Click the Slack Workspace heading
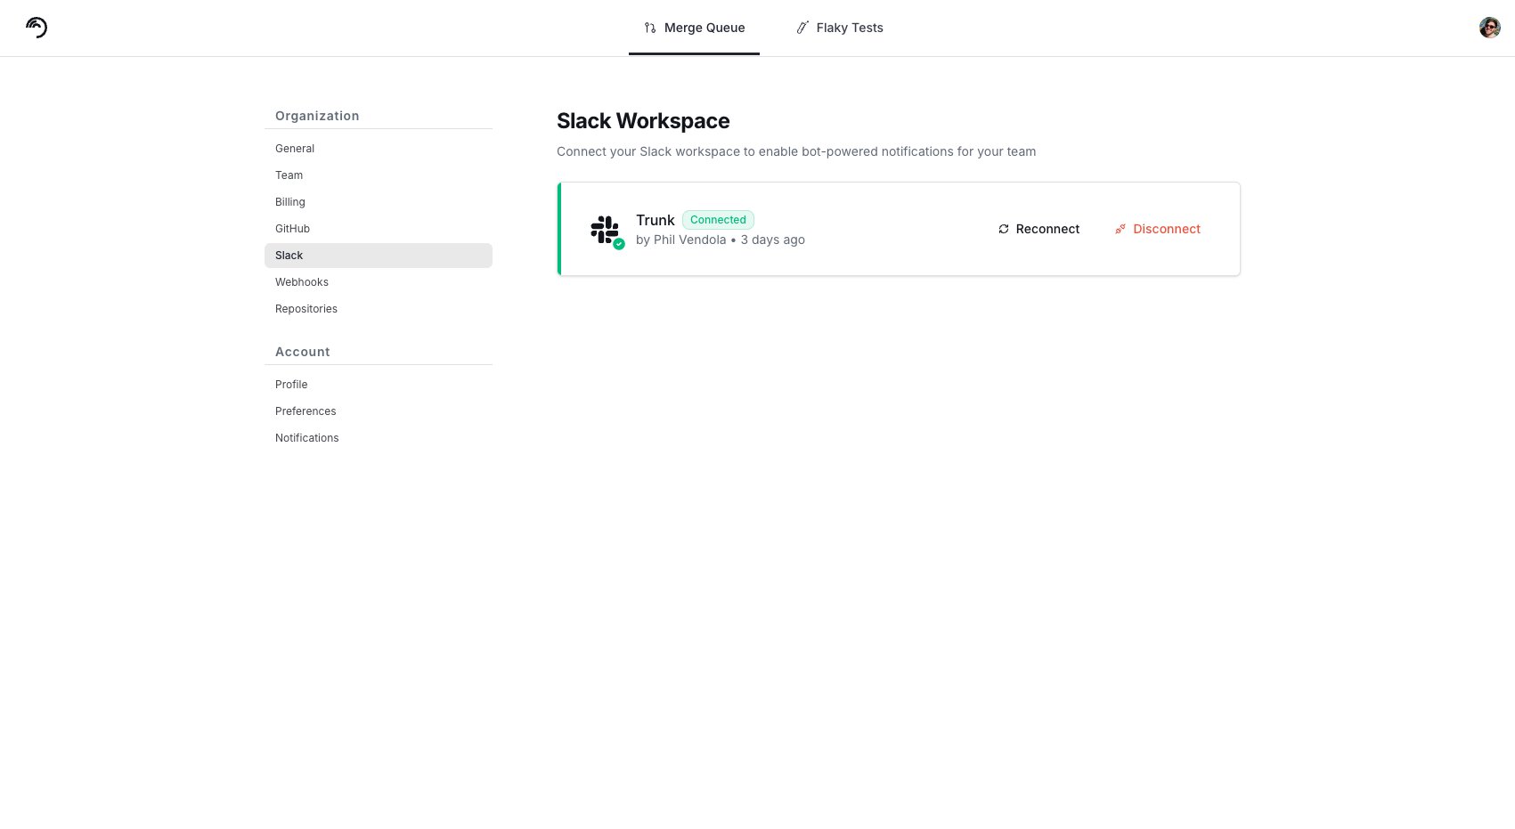The image size is (1515, 829). pyautogui.click(x=643, y=121)
